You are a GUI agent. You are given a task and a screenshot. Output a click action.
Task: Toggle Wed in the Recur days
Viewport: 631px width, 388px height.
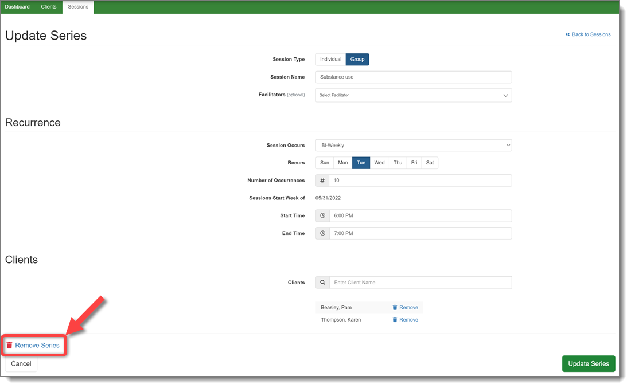(x=379, y=163)
